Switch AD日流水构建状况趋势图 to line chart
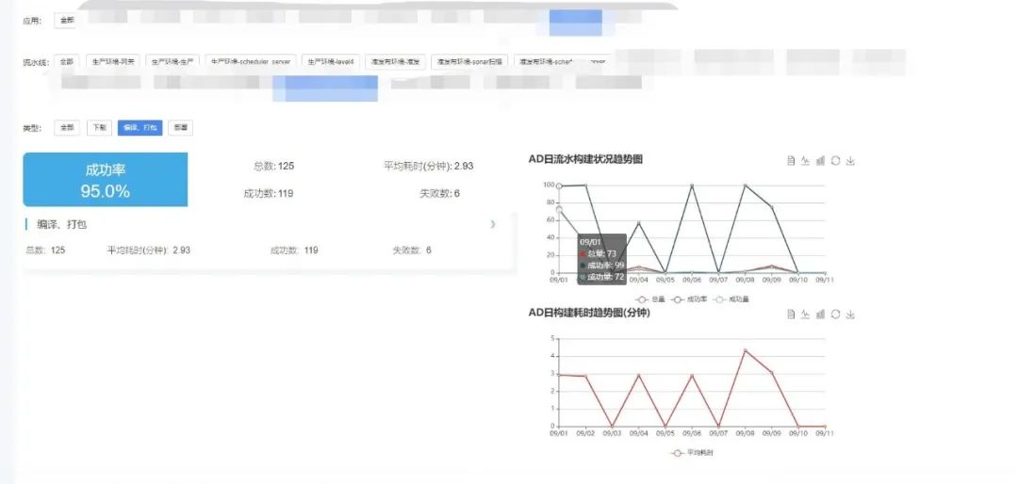This screenshot has width=1018, height=484. (805, 160)
